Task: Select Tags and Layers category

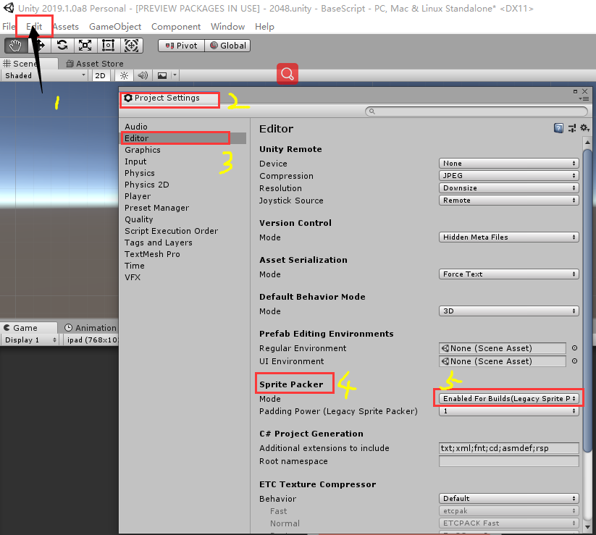Action: click(158, 243)
